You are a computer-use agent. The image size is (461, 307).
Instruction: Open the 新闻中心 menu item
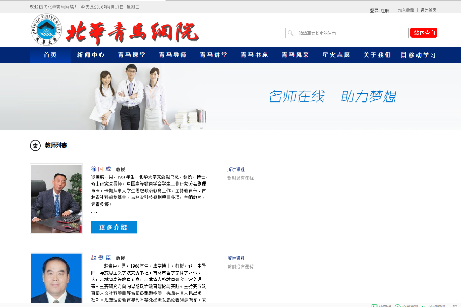tap(91, 55)
